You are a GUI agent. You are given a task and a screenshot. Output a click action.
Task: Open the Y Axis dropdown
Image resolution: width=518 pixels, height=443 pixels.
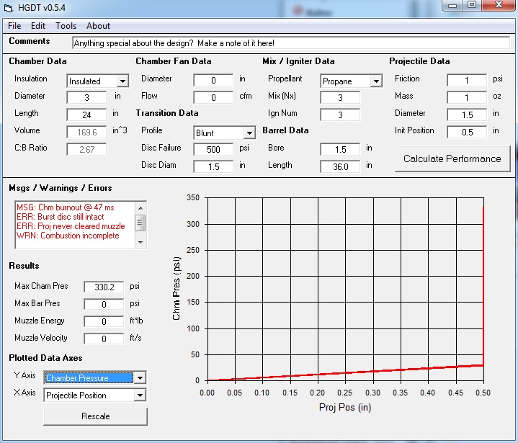(140, 378)
